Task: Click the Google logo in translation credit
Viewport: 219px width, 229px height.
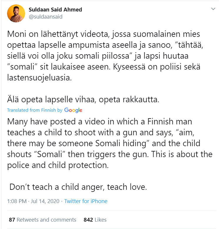Action: tap(73, 110)
